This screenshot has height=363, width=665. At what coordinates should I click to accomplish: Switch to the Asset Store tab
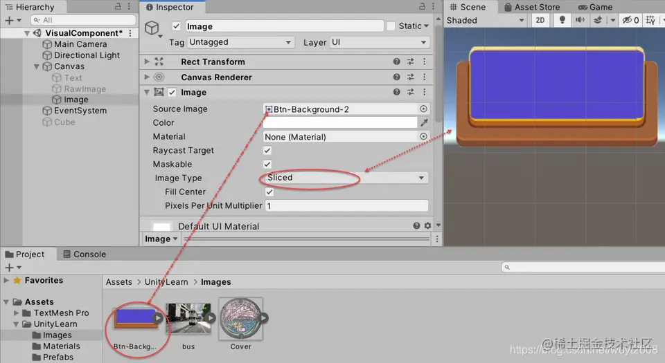coord(531,7)
